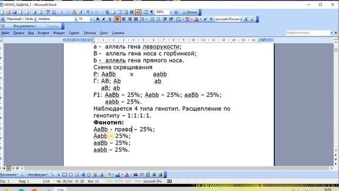Toggle underline formatting (Ч)

[x=110, y=19]
